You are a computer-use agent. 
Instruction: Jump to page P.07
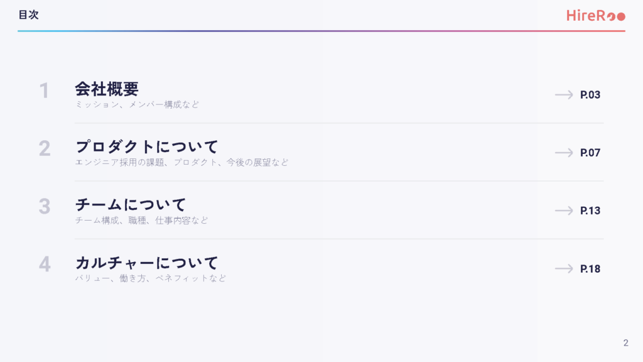590,153
